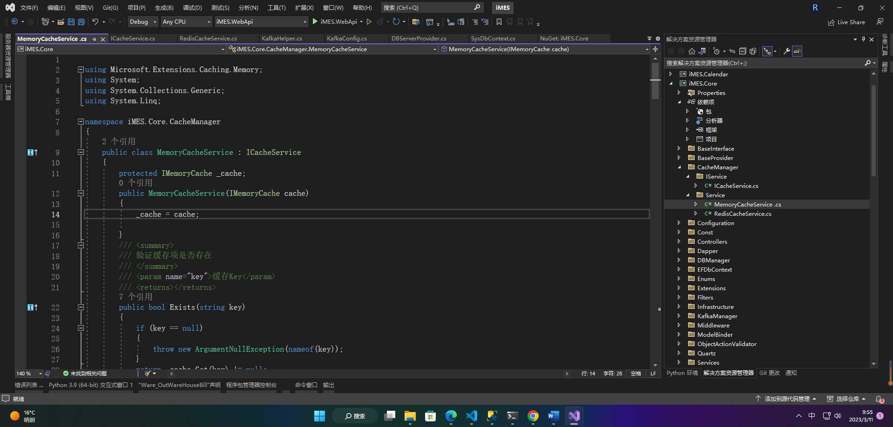The height and width of the screenshot is (427, 893).
Task: Collapse all nodes in Solution Explorer
Action: (743, 51)
